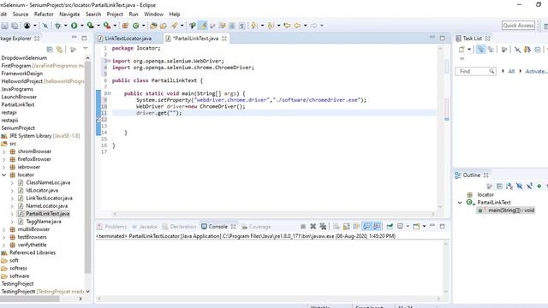Toggle Show Console on Standard Error change
This screenshot has width=548, height=308.
click(x=377, y=227)
